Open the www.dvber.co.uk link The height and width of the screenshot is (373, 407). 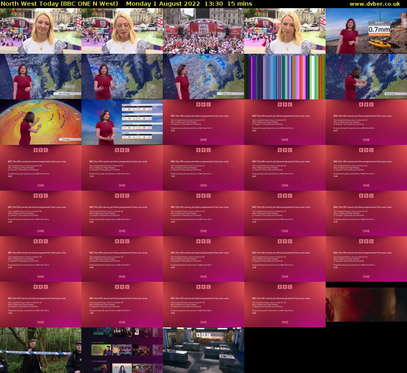pos(375,4)
